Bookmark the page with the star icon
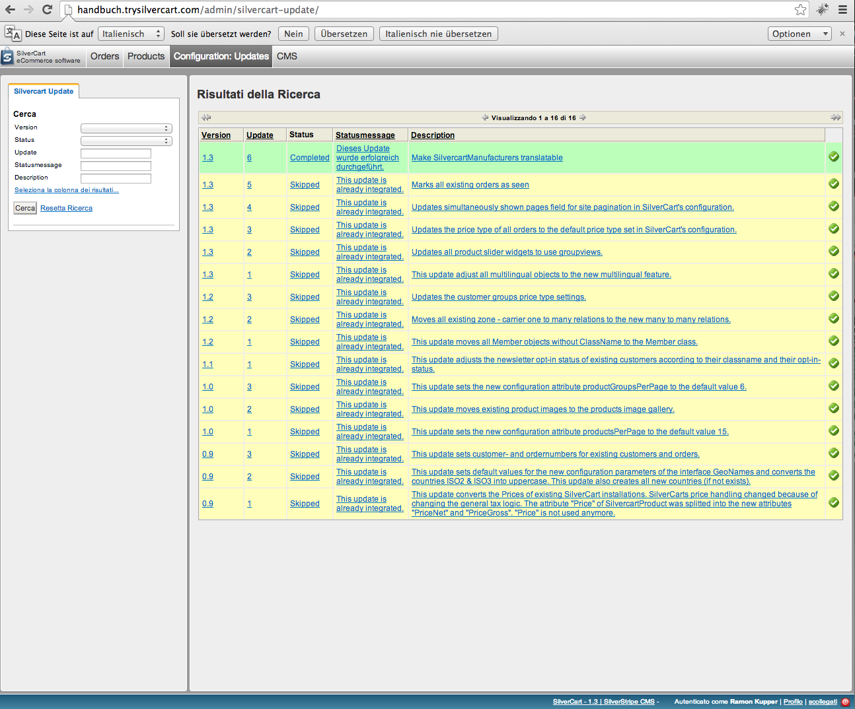The height and width of the screenshot is (709, 855). click(800, 9)
